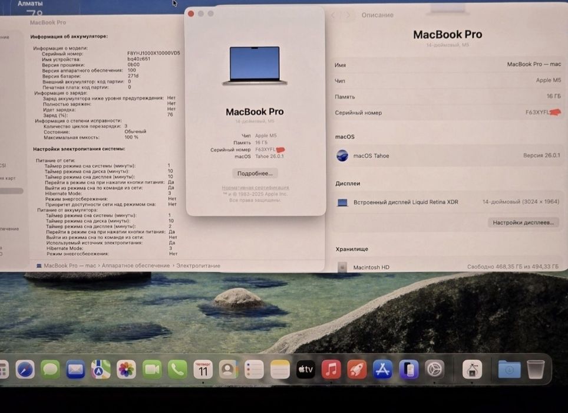This screenshot has height=413, width=568.
Task: Open the Photos app in the Dock
Action: [126, 369]
